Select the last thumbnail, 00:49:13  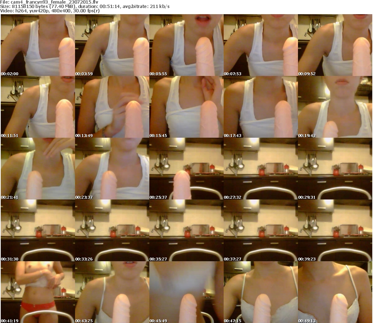(335, 292)
